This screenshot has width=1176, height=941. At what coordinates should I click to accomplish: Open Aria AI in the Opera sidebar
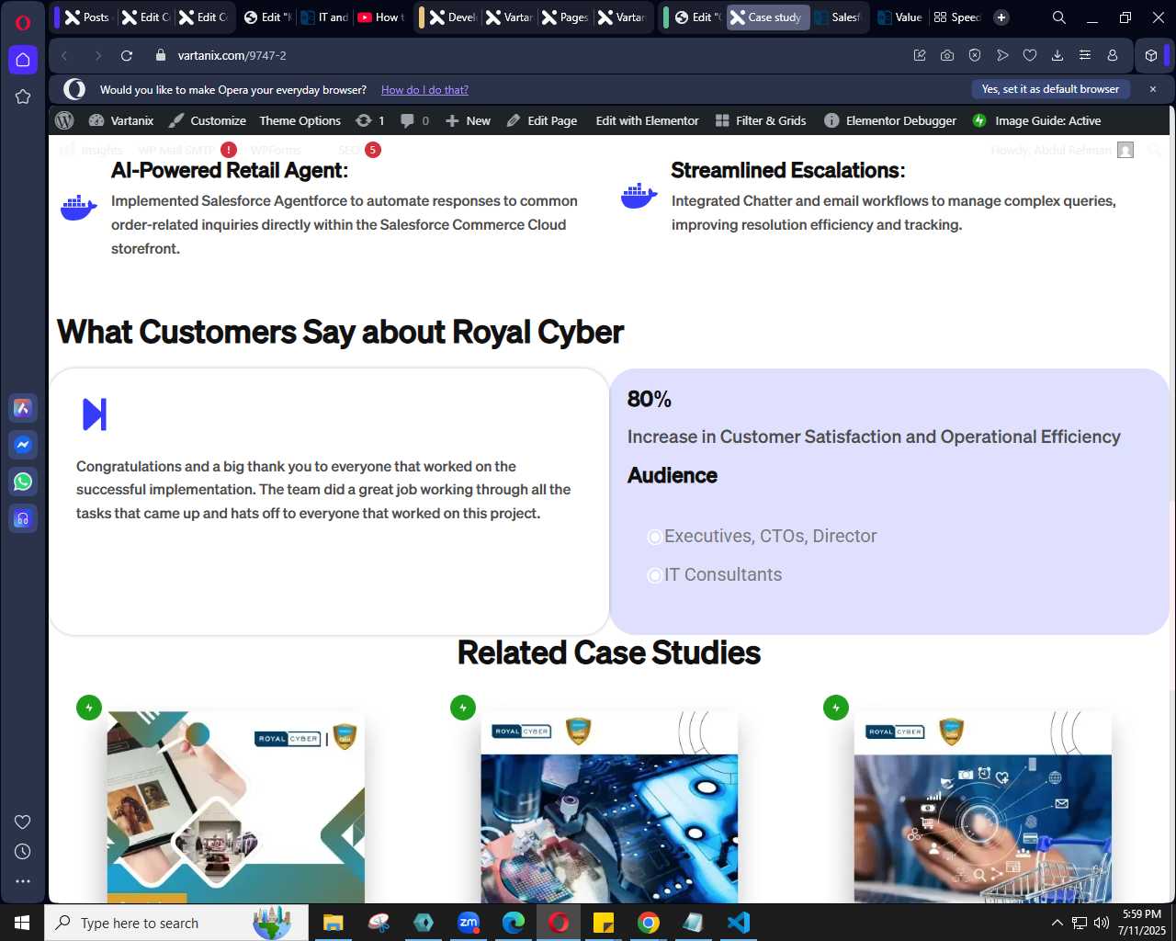click(x=23, y=408)
